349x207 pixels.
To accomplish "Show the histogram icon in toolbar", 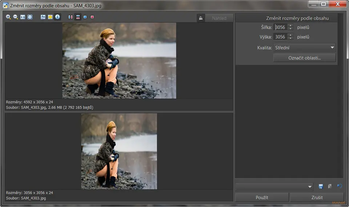I will tap(43, 17).
